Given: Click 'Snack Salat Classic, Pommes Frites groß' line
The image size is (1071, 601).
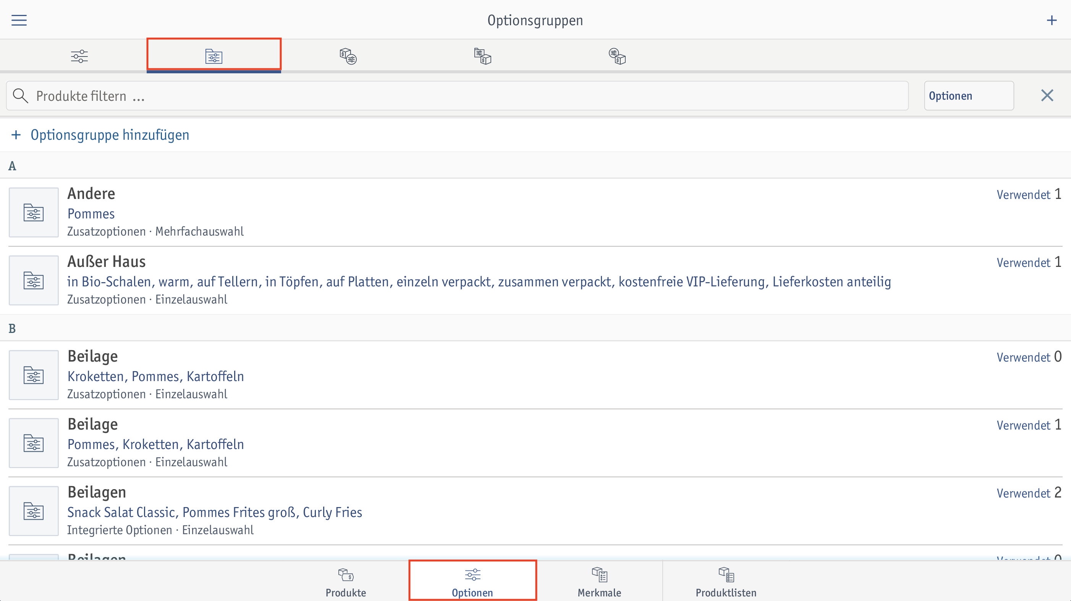Looking at the screenshot, I should point(215,512).
